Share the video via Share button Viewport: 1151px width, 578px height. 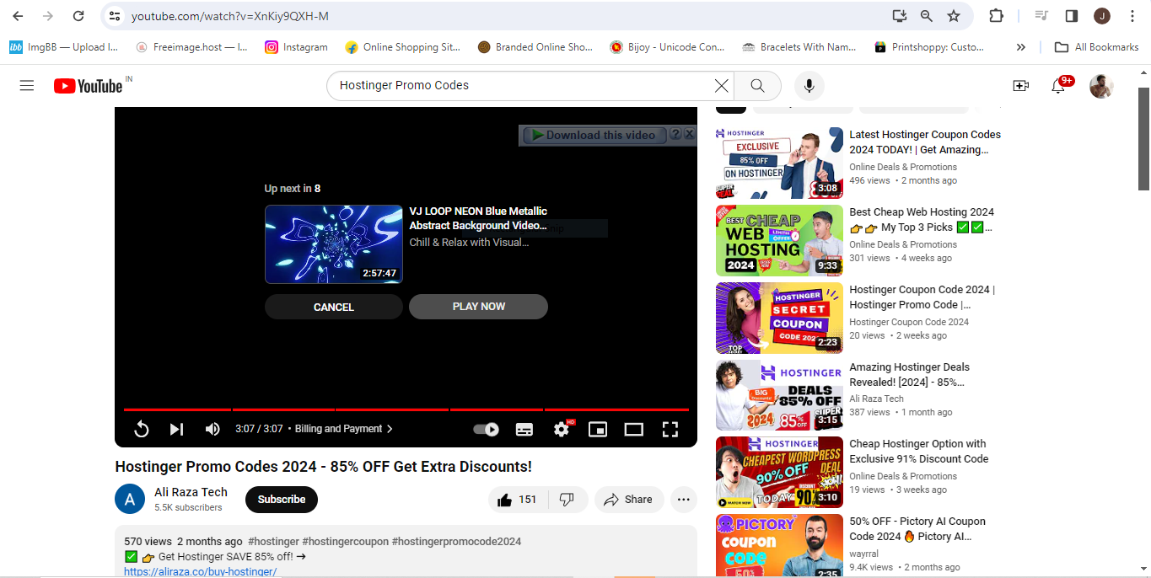(x=629, y=500)
